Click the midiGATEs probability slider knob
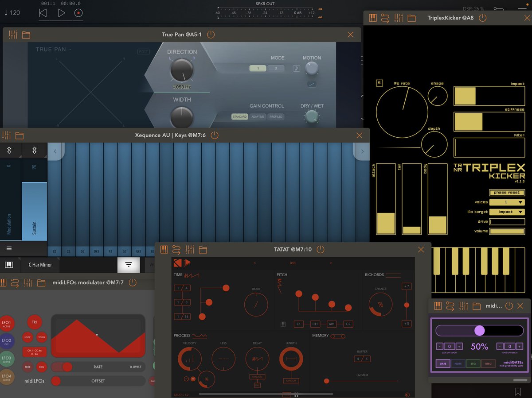 click(479, 331)
